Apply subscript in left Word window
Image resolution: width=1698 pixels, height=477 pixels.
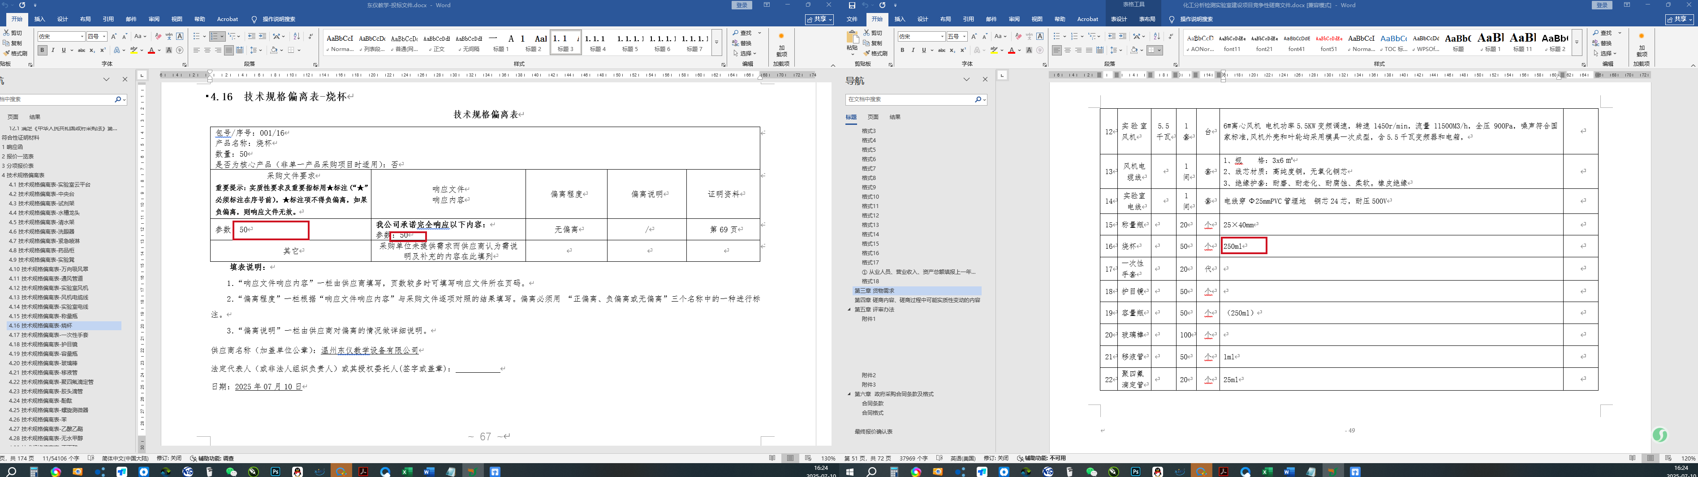(92, 50)
